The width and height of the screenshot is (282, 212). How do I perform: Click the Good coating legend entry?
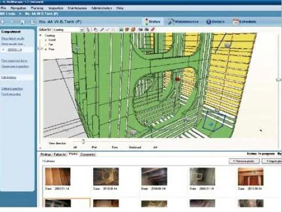pyautogui.click(x=52, y=40)
